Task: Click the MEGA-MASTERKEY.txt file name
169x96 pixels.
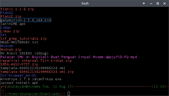Action: pyautogui.click(x=19, y=42)
